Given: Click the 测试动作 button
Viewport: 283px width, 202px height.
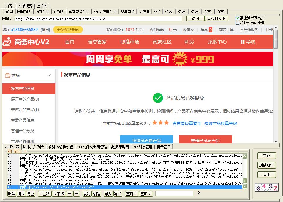Looking at the screenshot, I should pos(267,165).
